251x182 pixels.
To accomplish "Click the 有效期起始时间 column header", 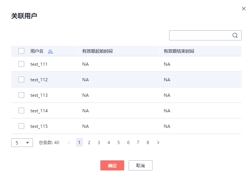I will click(97, 51).
